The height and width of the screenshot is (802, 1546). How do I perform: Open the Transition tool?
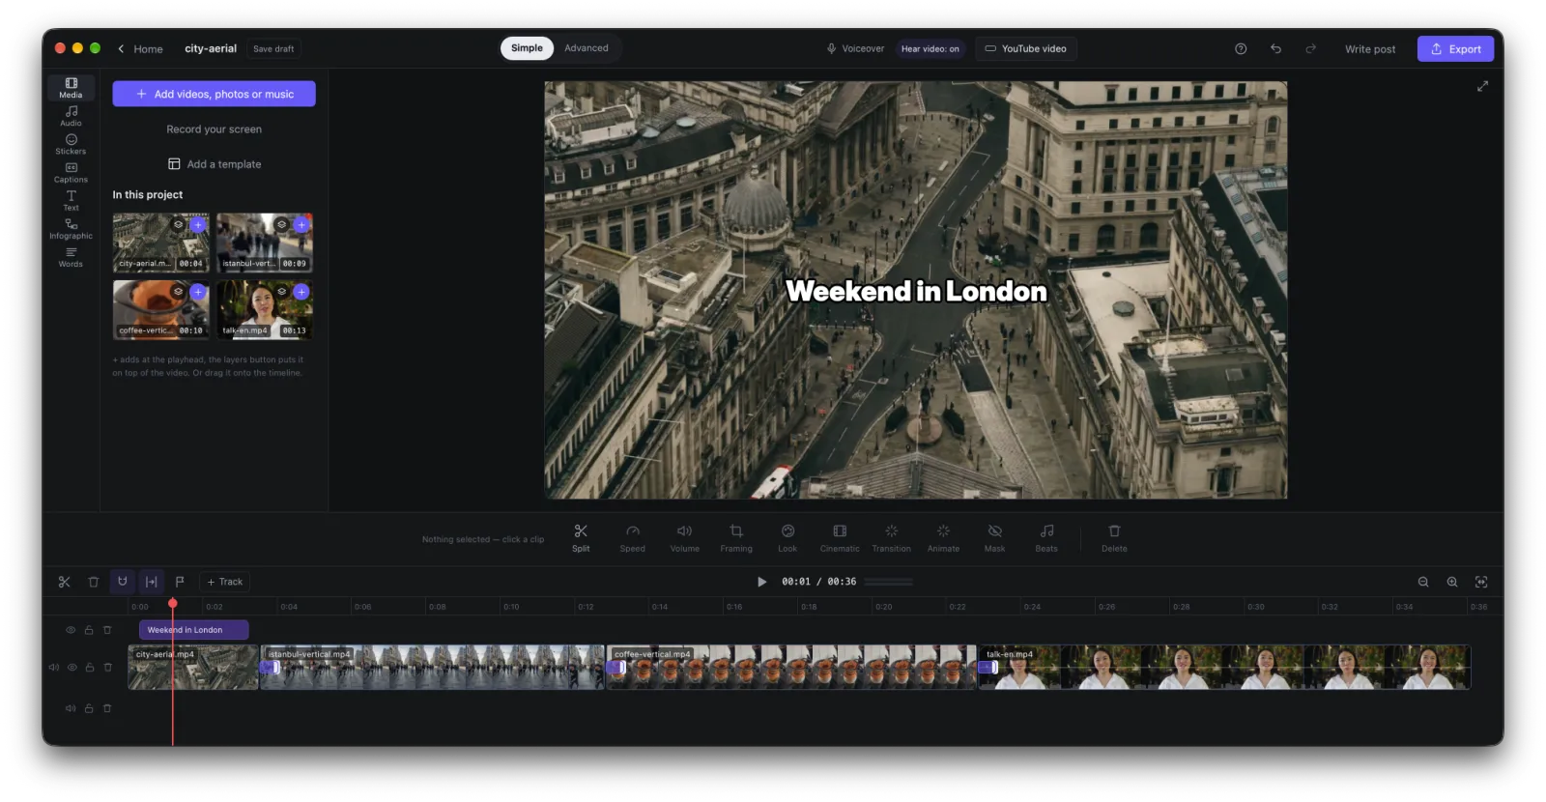click(x=892, y=538)
